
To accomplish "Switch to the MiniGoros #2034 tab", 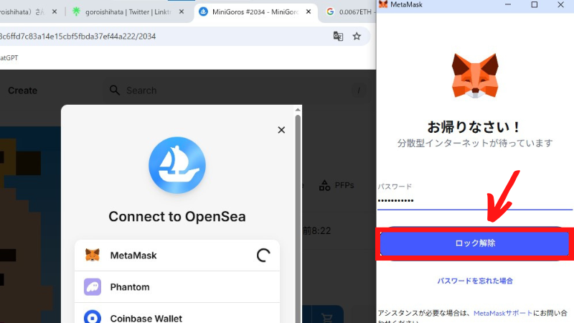I will (255, 12).
